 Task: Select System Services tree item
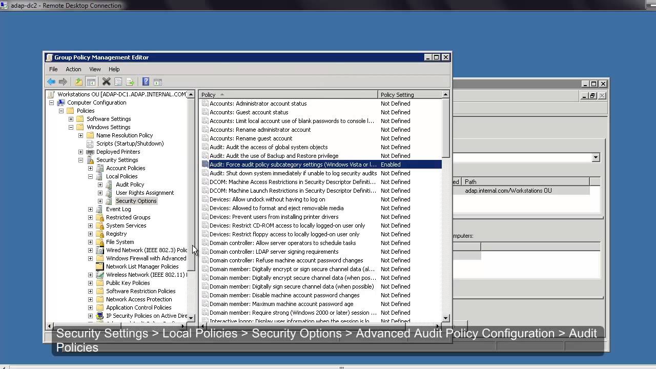coord(126,225)
